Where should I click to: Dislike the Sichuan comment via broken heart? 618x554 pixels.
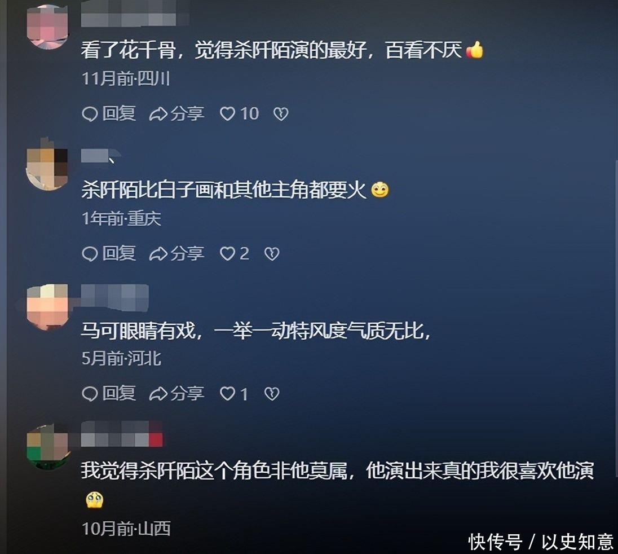point(281,114)
